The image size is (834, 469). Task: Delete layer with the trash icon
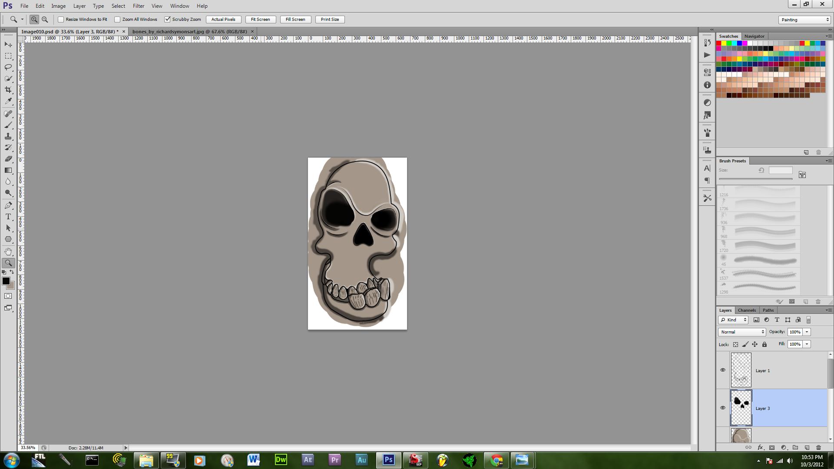click(818, 448)
